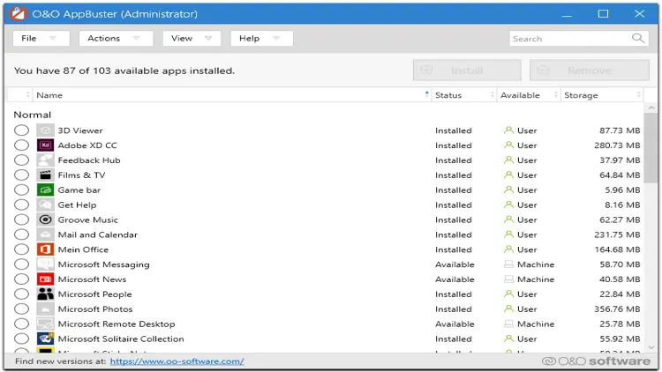
Task: Open the Help menu
Action: 260,39
